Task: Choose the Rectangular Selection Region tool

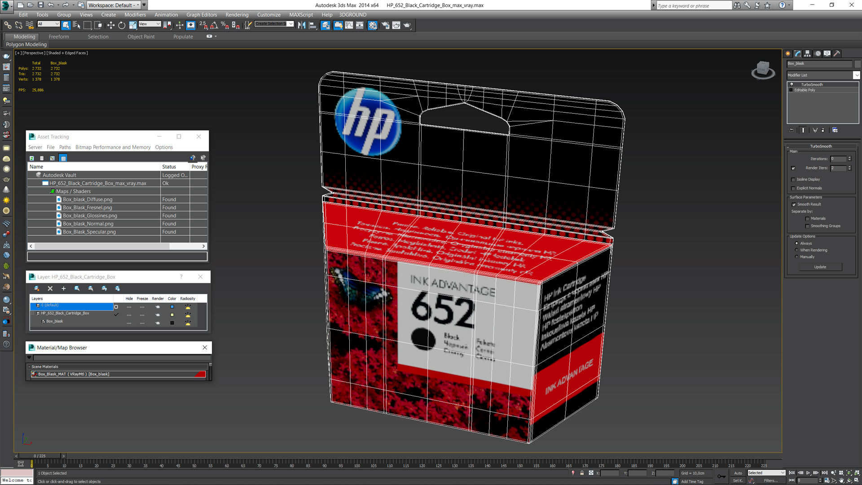Action: click(x=87, y=25)
